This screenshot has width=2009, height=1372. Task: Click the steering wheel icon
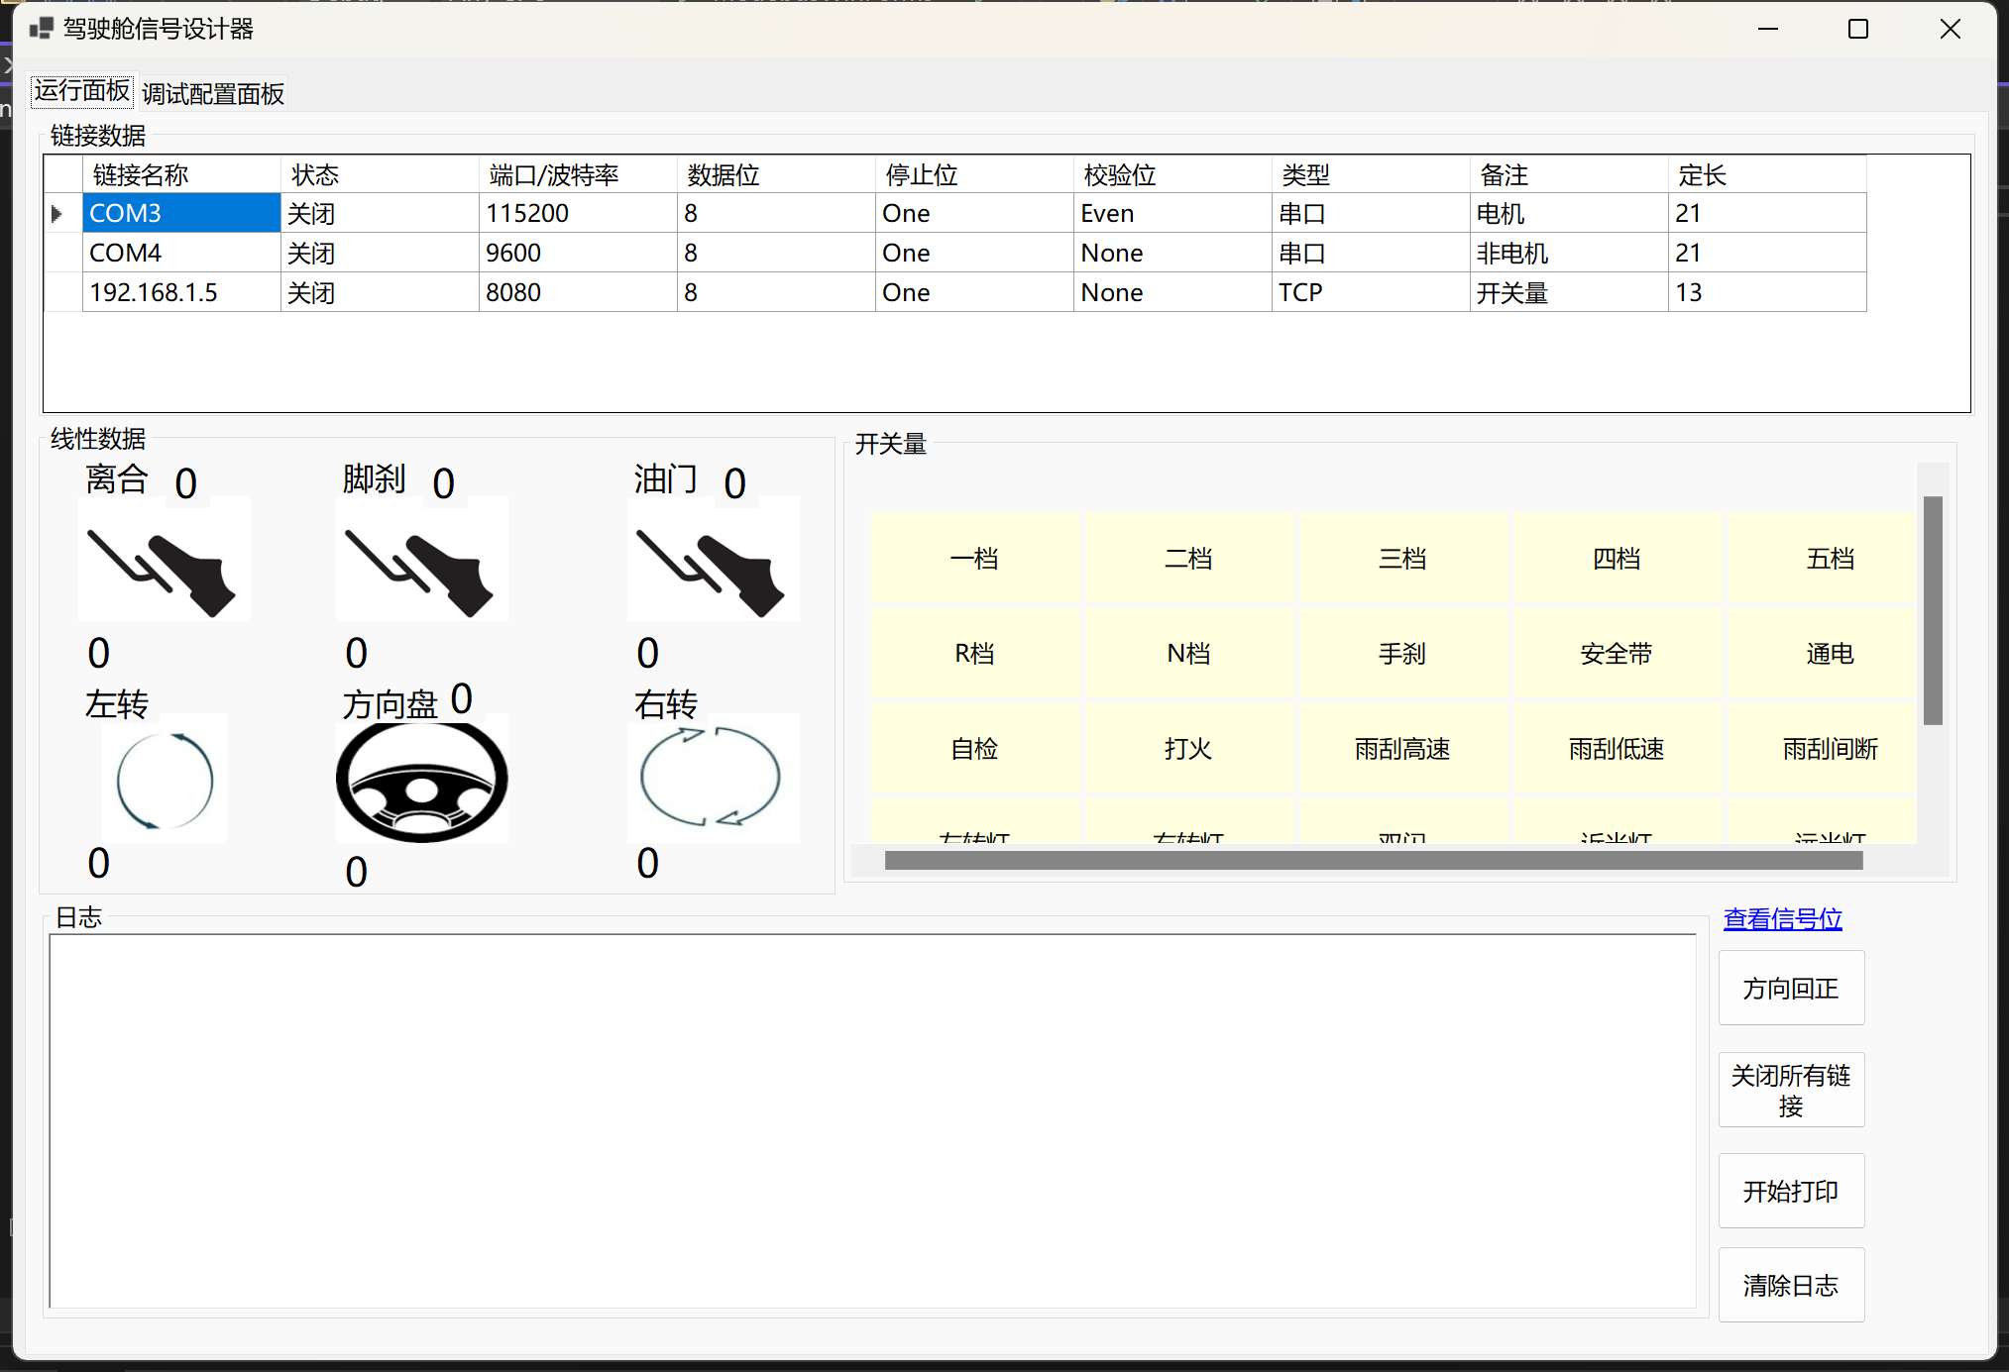coord(421,780)
